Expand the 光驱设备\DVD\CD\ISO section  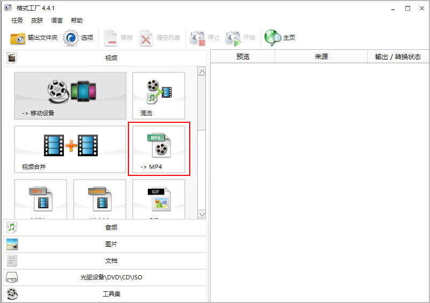(105, 277)
